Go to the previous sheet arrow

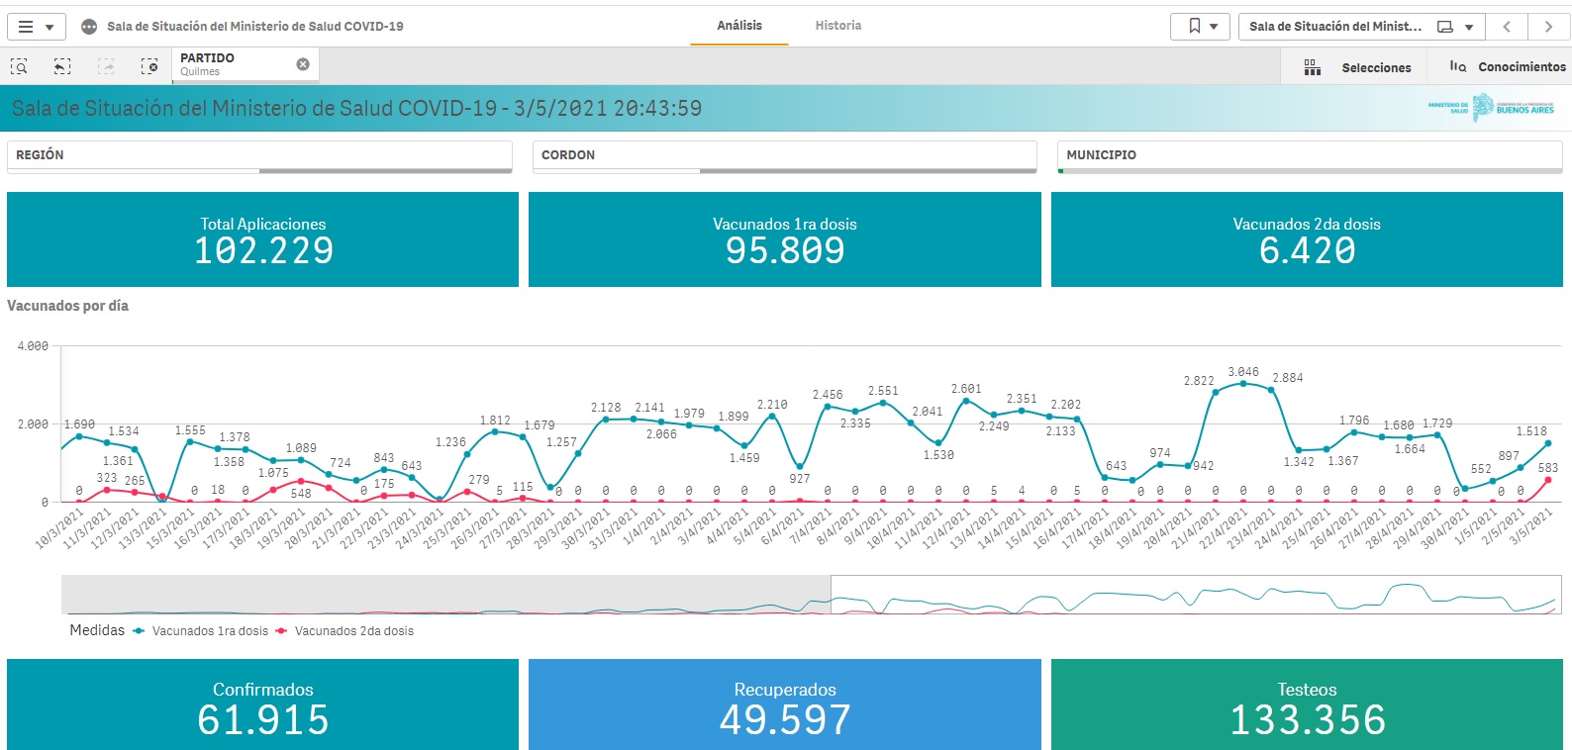pos(1507,27)
